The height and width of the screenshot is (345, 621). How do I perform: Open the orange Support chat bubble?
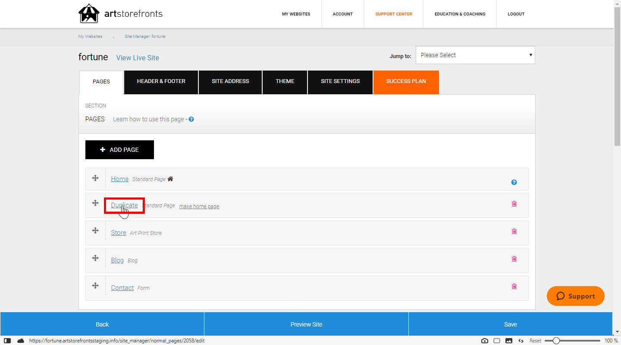point(575,296)
